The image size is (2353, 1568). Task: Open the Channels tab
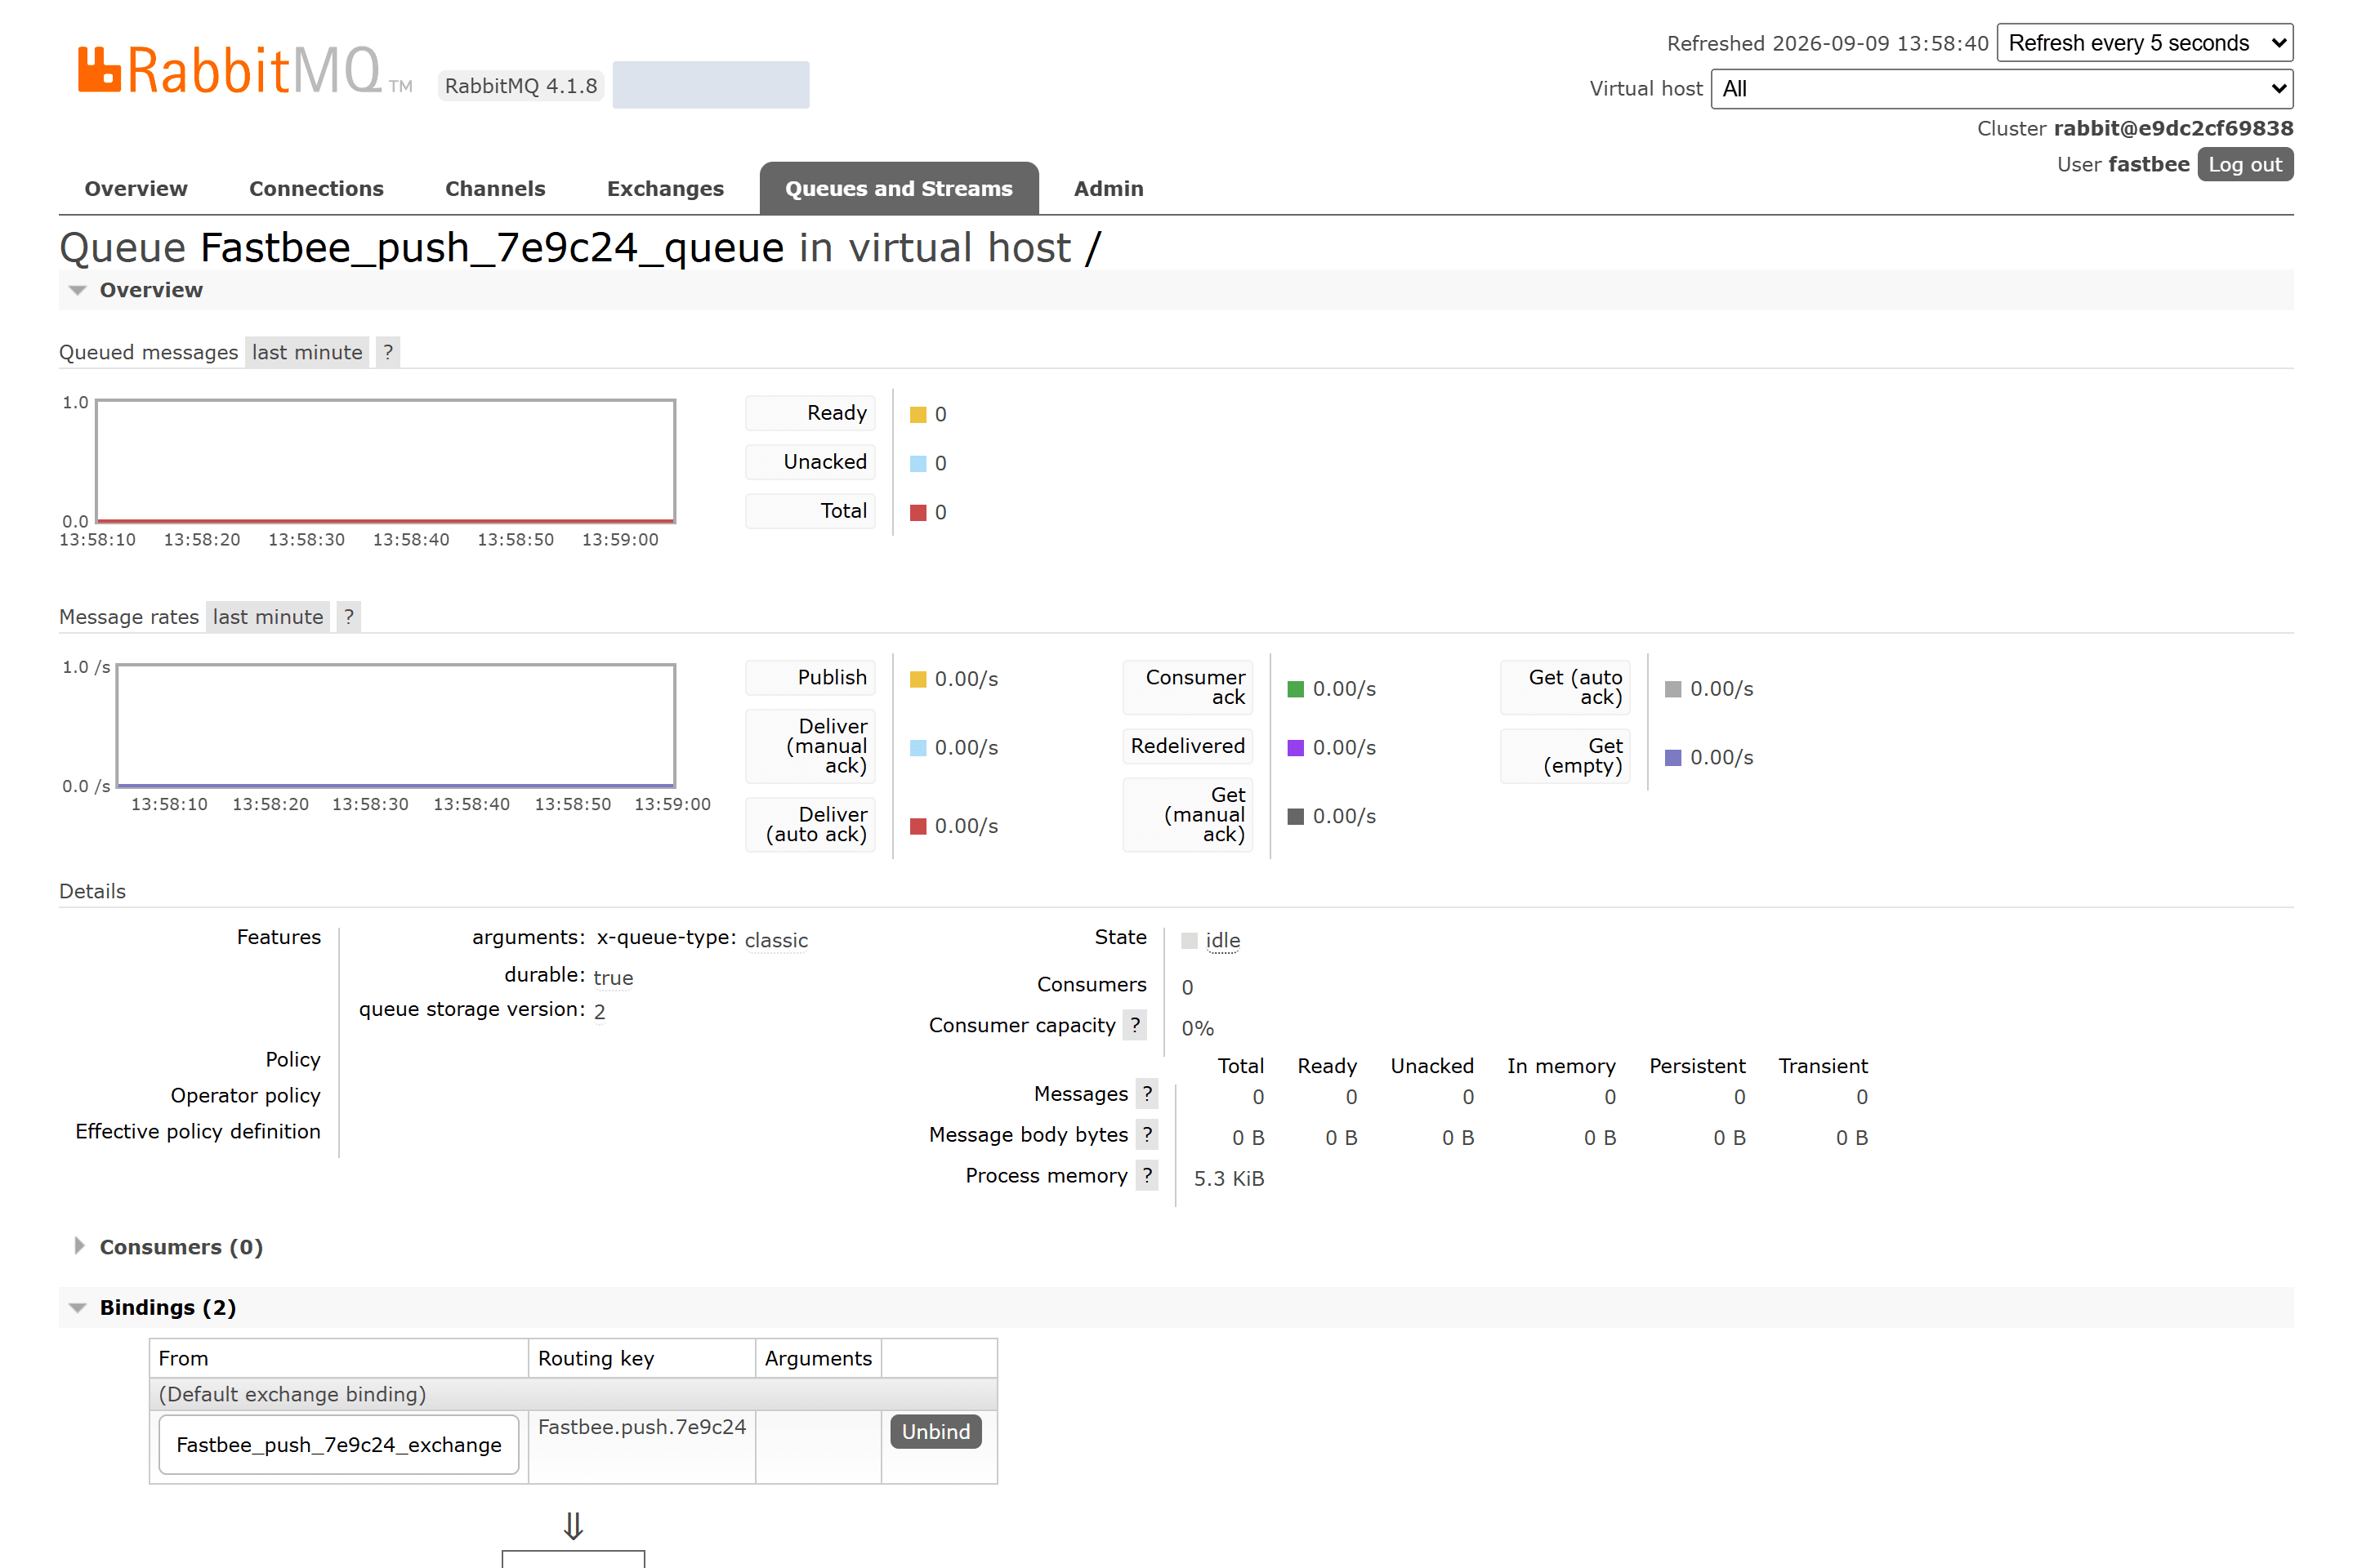(x=495, y=189)
